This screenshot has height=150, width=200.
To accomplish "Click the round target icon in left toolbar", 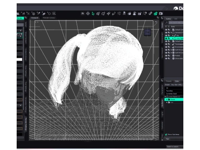I will coord(33,13).
